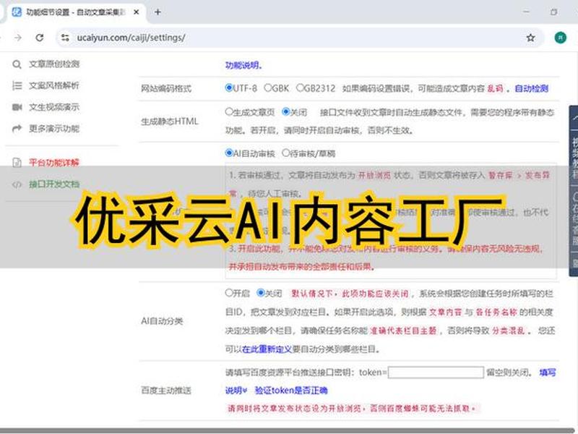578x434 pixels.
Task: Open 文章原创检测 in the sidebar
Action: point(54,64)
